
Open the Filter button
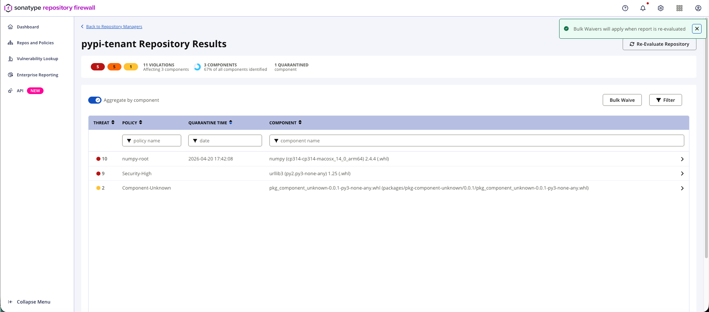coord(665,100)
